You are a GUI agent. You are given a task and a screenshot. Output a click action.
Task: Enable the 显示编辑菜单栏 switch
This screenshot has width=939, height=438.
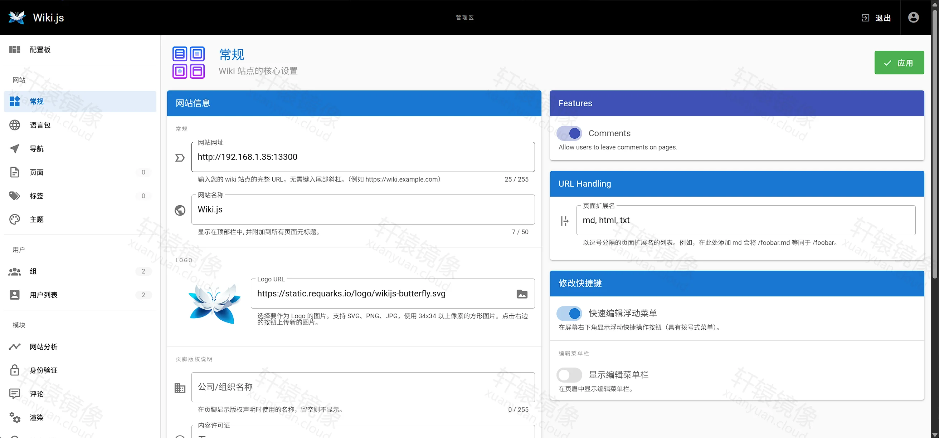pyautogui.click(x=569, y=375)
